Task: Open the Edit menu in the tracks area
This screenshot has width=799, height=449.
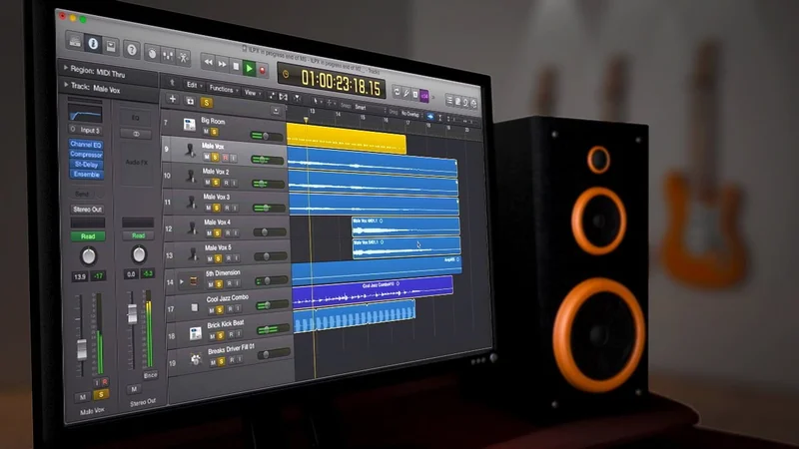Action: click(192, 86)
